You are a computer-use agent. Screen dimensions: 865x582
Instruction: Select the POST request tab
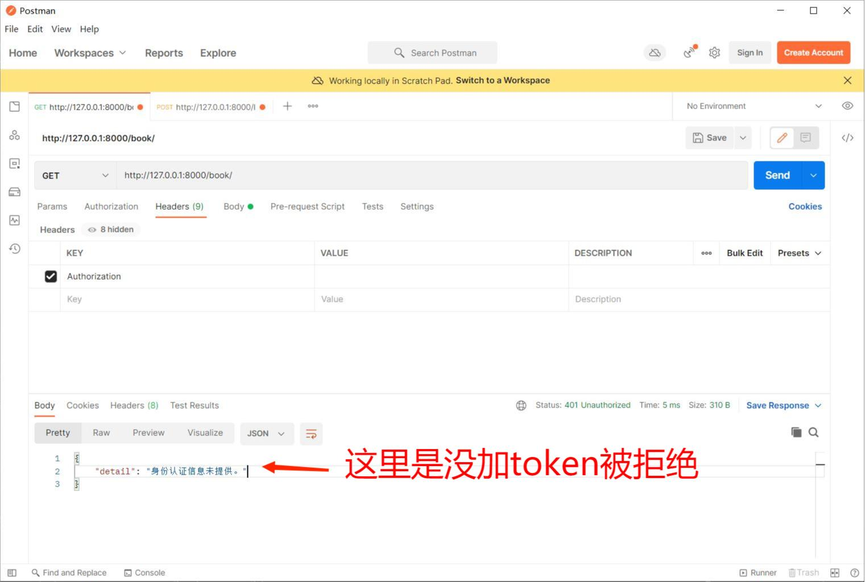(x=211, y=107)
